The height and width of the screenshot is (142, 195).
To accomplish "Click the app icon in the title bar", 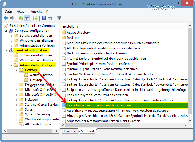I will (5, 4).
